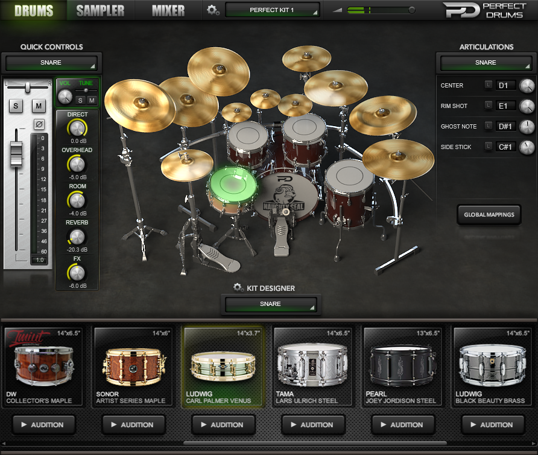Click the Global Mappings button
Viewport: 538px width, 455px height.
click(x=489, y=215)
